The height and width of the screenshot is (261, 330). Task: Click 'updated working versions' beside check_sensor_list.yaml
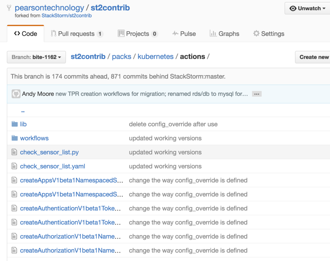point(165,166)
